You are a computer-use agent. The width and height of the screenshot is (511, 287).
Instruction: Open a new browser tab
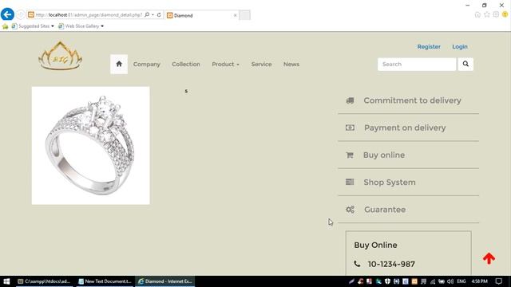[x=245, y=15]
